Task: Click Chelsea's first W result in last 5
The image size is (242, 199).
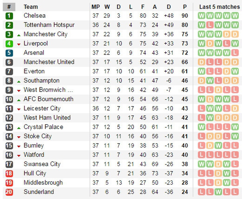Action: point(202,16)
